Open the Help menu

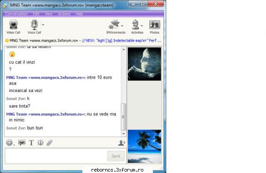[79, 14]
